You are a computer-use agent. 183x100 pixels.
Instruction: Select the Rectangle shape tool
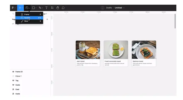point(33,8)
